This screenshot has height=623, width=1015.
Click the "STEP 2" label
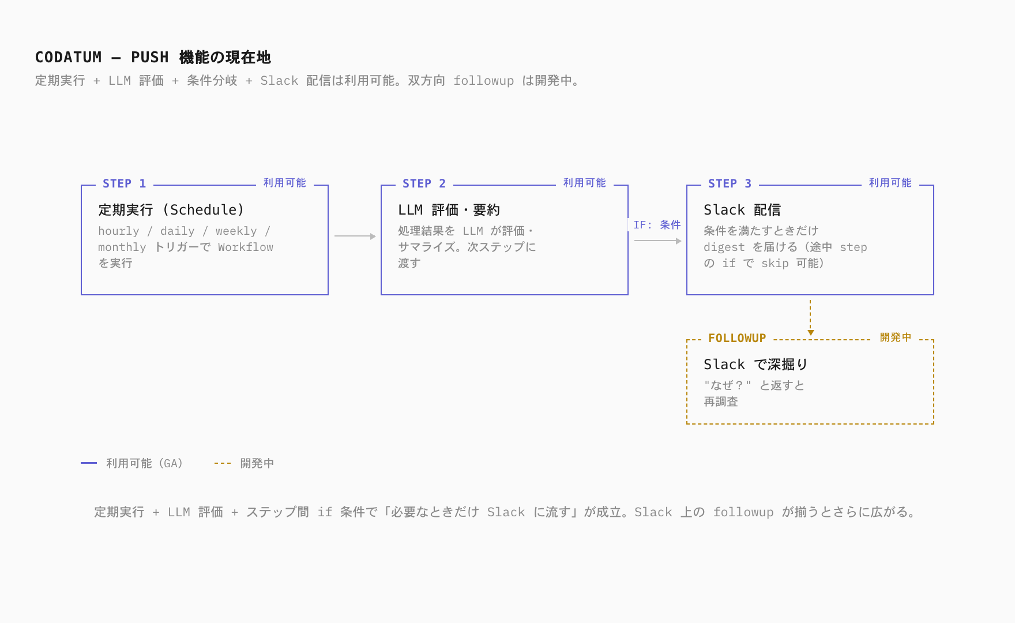pos(424,183)
